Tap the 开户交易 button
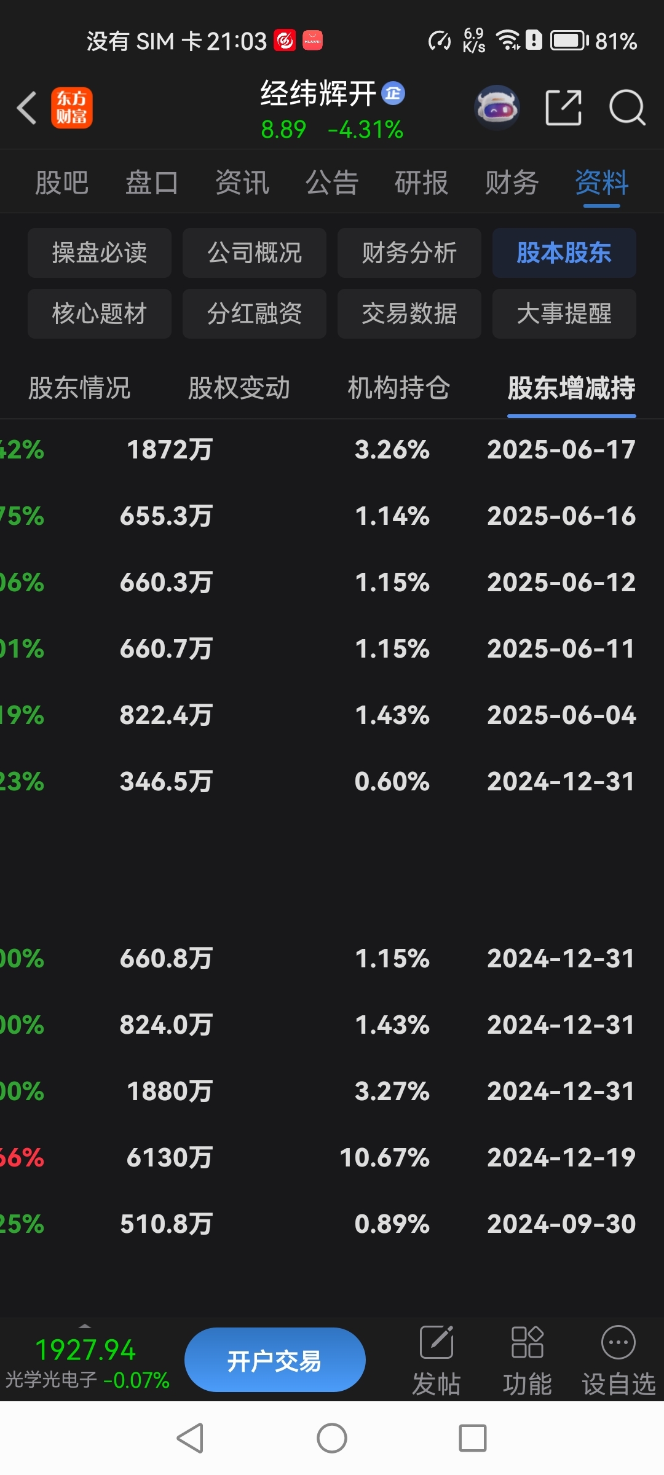 coord(275,1361)
